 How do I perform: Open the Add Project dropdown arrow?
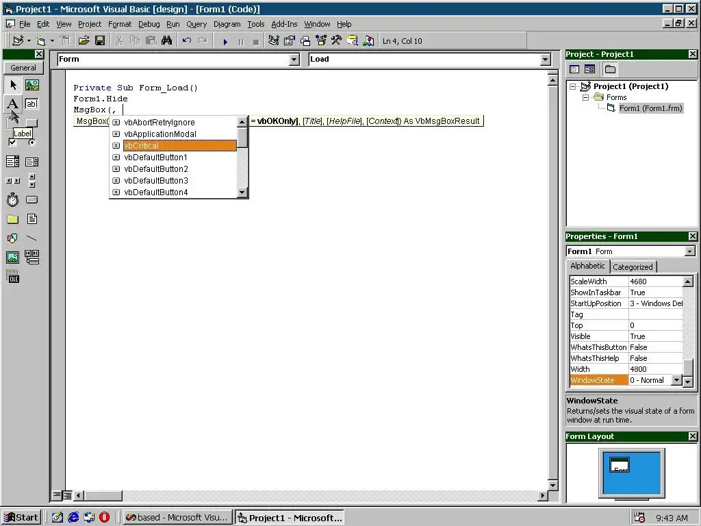tap(29, 41)
